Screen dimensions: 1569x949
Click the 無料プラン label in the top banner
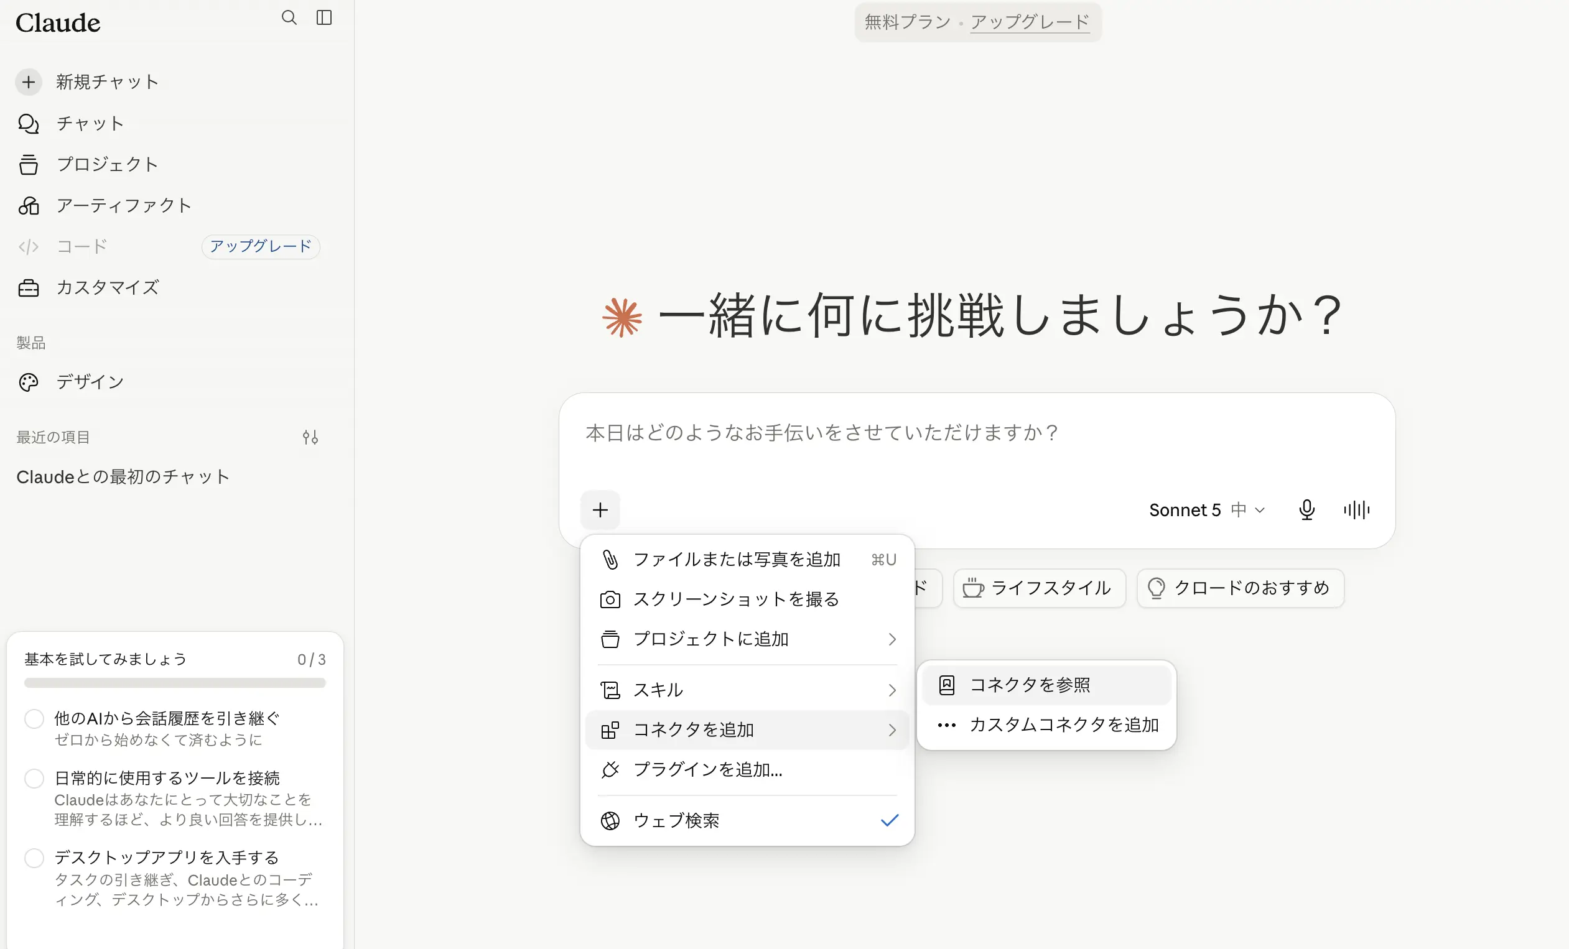[907, 22]
